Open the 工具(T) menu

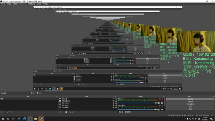39,4
